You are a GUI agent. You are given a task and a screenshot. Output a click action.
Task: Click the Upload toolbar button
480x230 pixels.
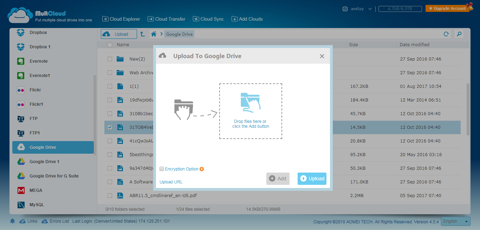119,34
